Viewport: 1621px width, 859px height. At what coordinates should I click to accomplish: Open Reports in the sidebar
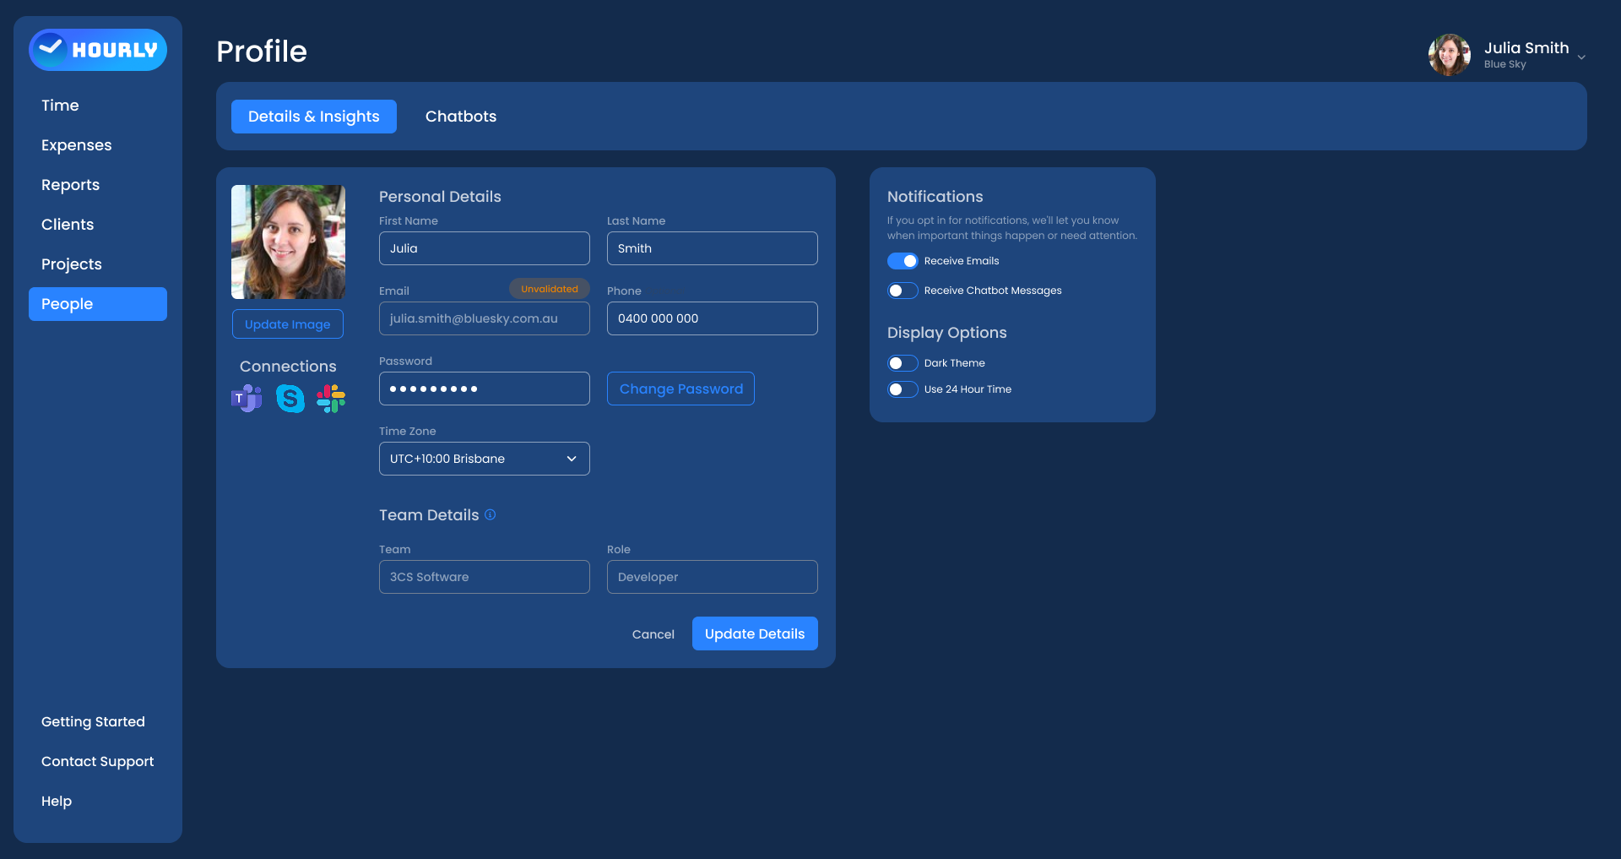click(x=70, y=185)
